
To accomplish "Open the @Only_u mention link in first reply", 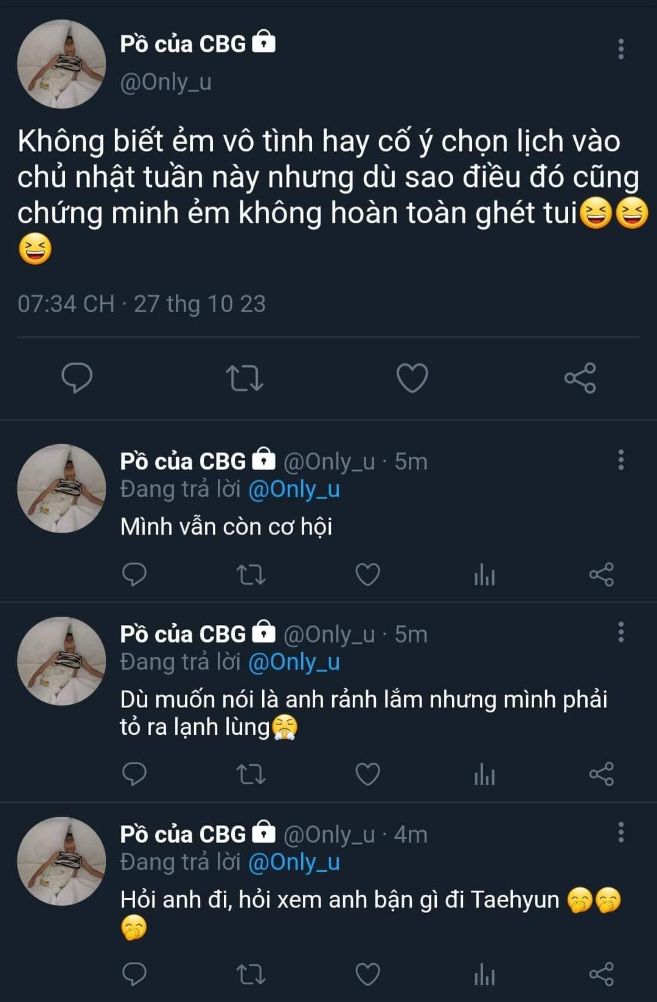I will coord(294,489).
